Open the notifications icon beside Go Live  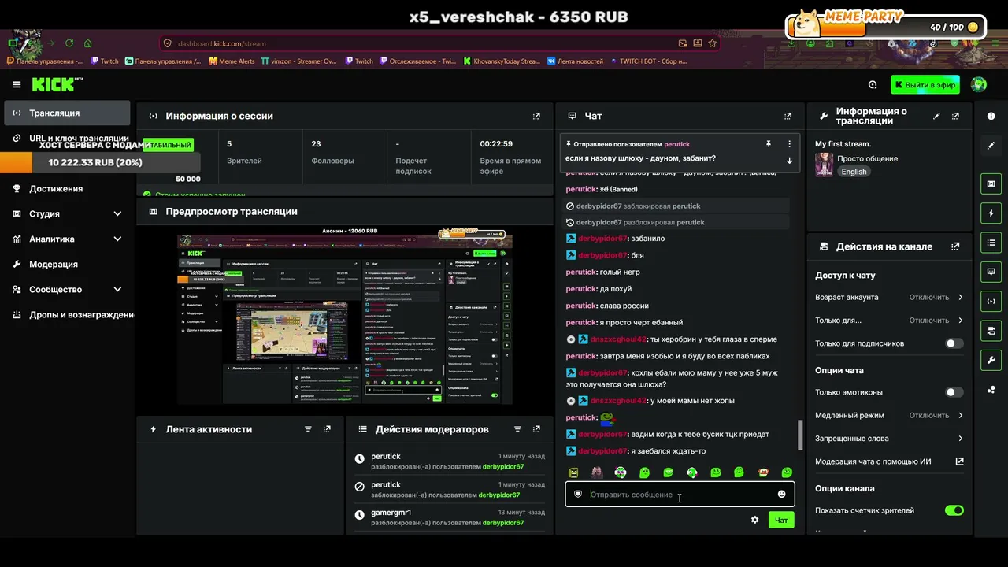pyautogui.click(x=873, y=84)
